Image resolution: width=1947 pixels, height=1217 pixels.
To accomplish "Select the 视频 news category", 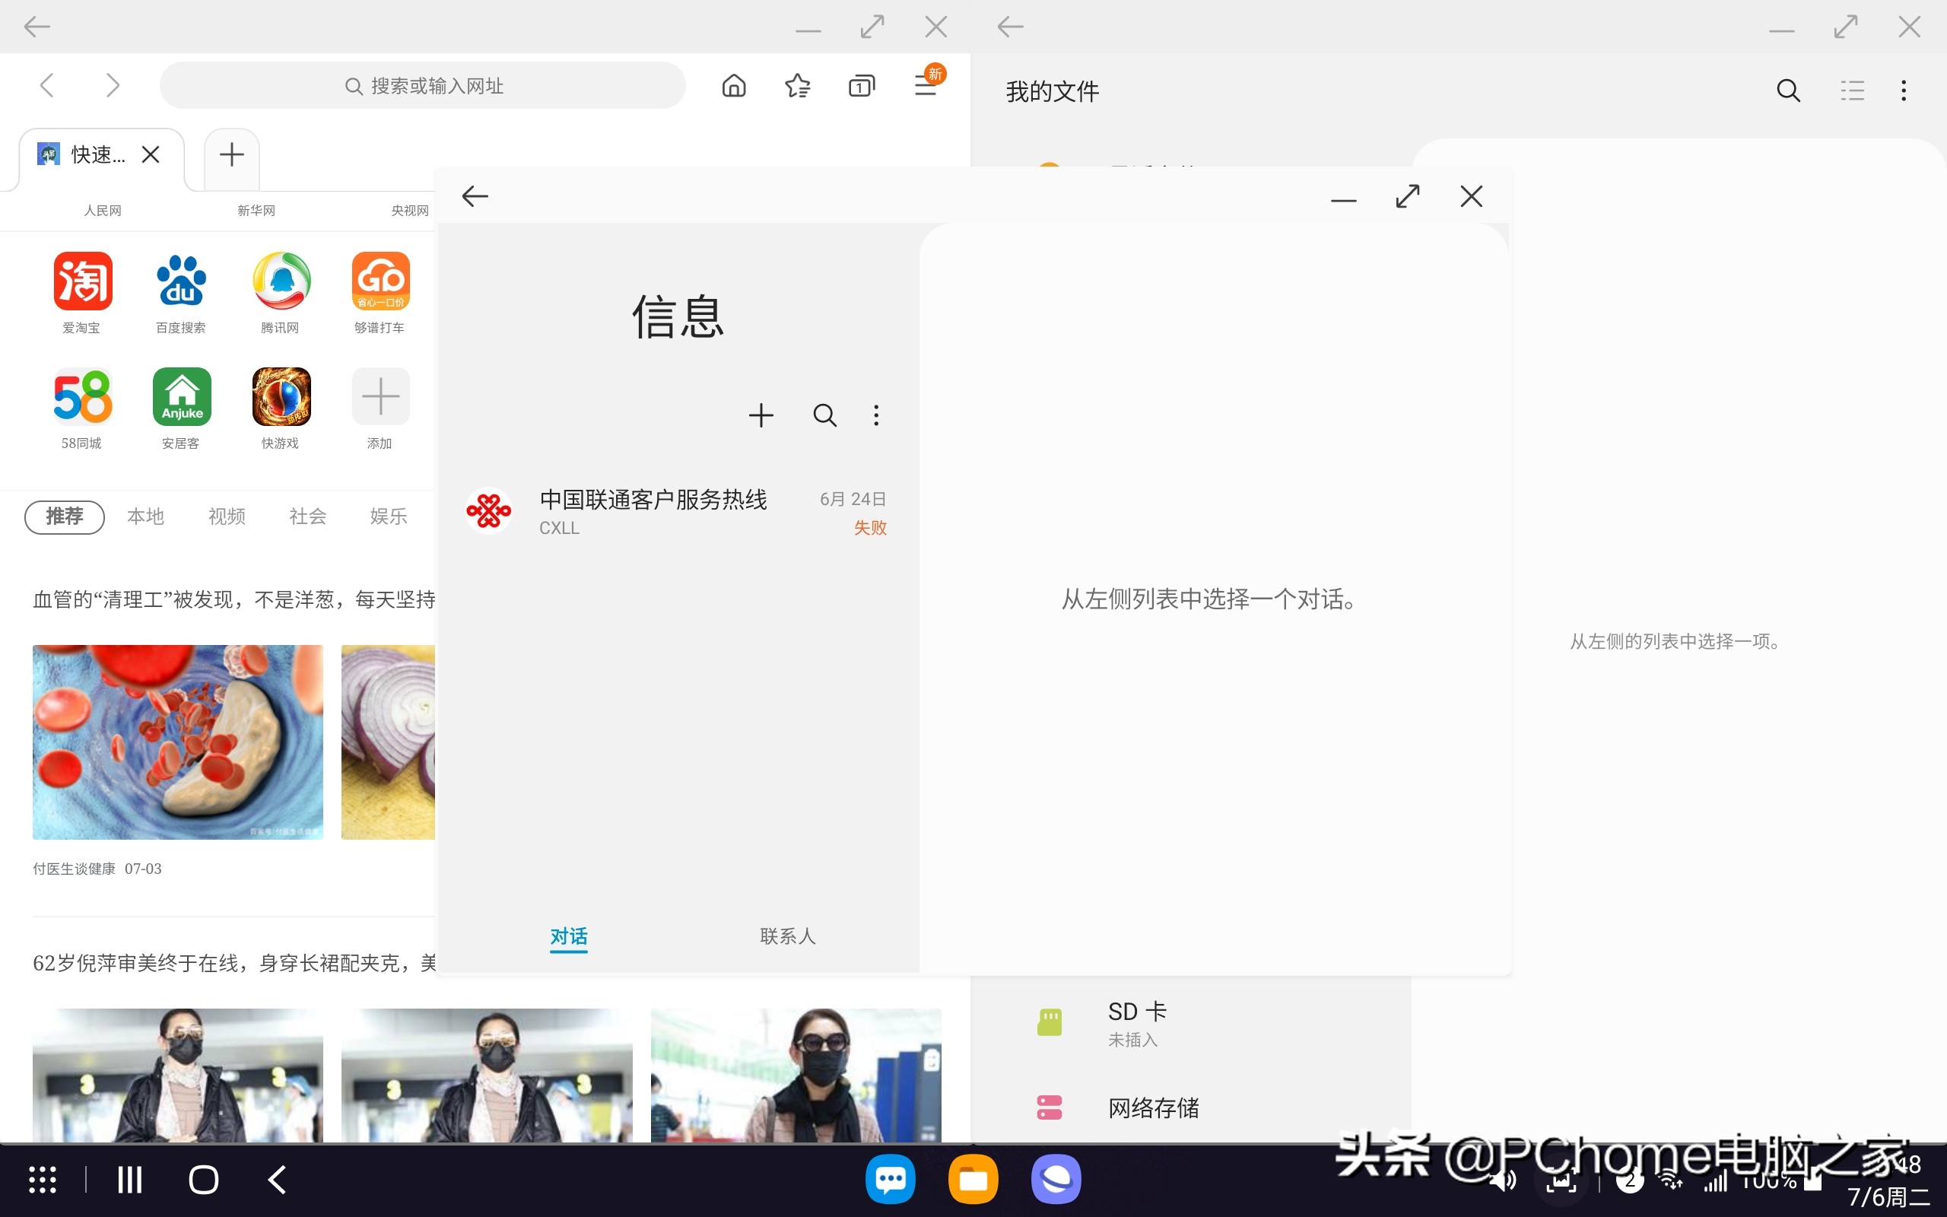I will pos(226,516).
